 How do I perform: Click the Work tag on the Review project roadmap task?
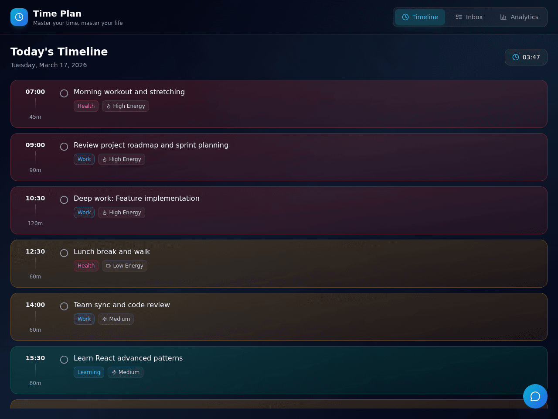84,159
